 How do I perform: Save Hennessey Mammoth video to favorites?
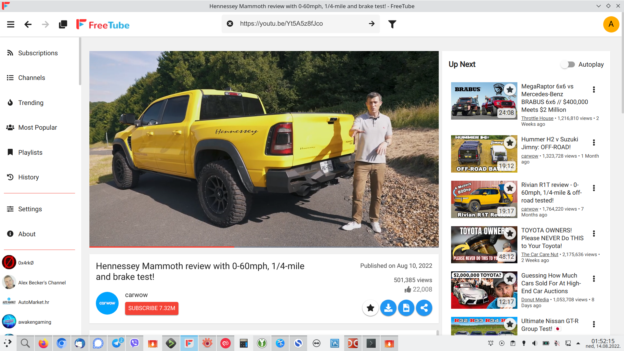[370, 308]
